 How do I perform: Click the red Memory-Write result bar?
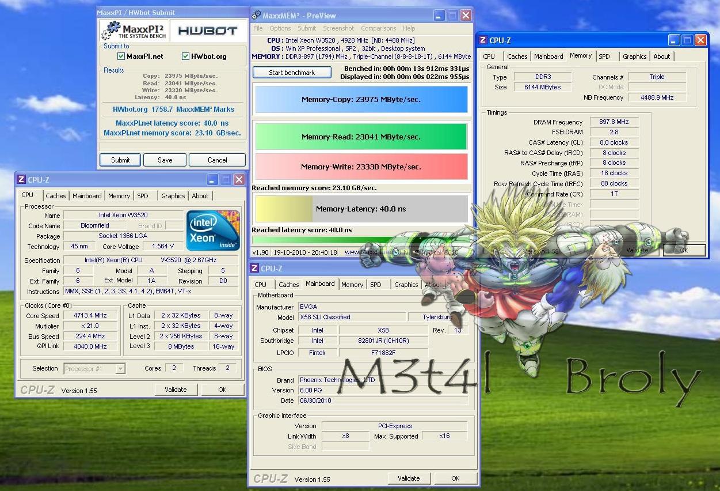tap(361, 167)
